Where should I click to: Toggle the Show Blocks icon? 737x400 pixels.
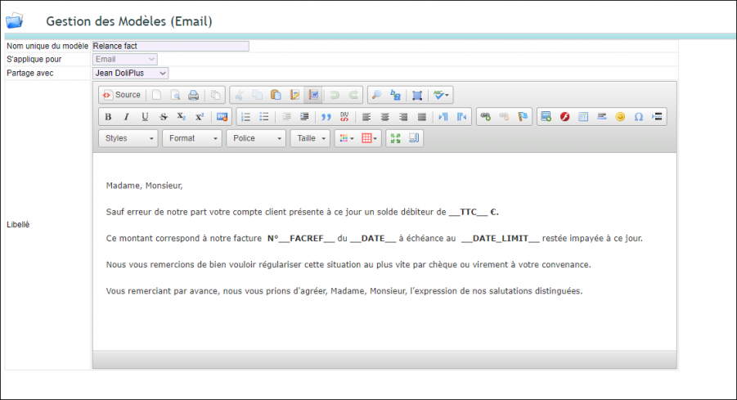tap(414, 138)
